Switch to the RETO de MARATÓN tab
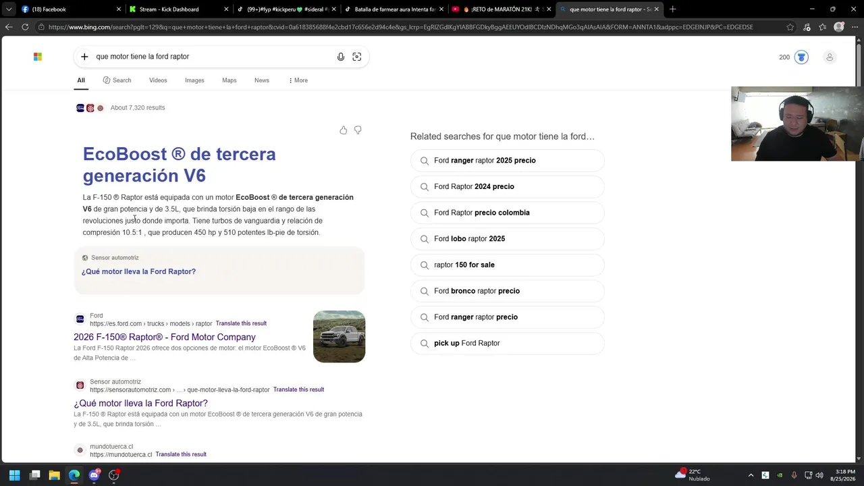864x486 pixels. pyautogui.click(x=501, y=9)
